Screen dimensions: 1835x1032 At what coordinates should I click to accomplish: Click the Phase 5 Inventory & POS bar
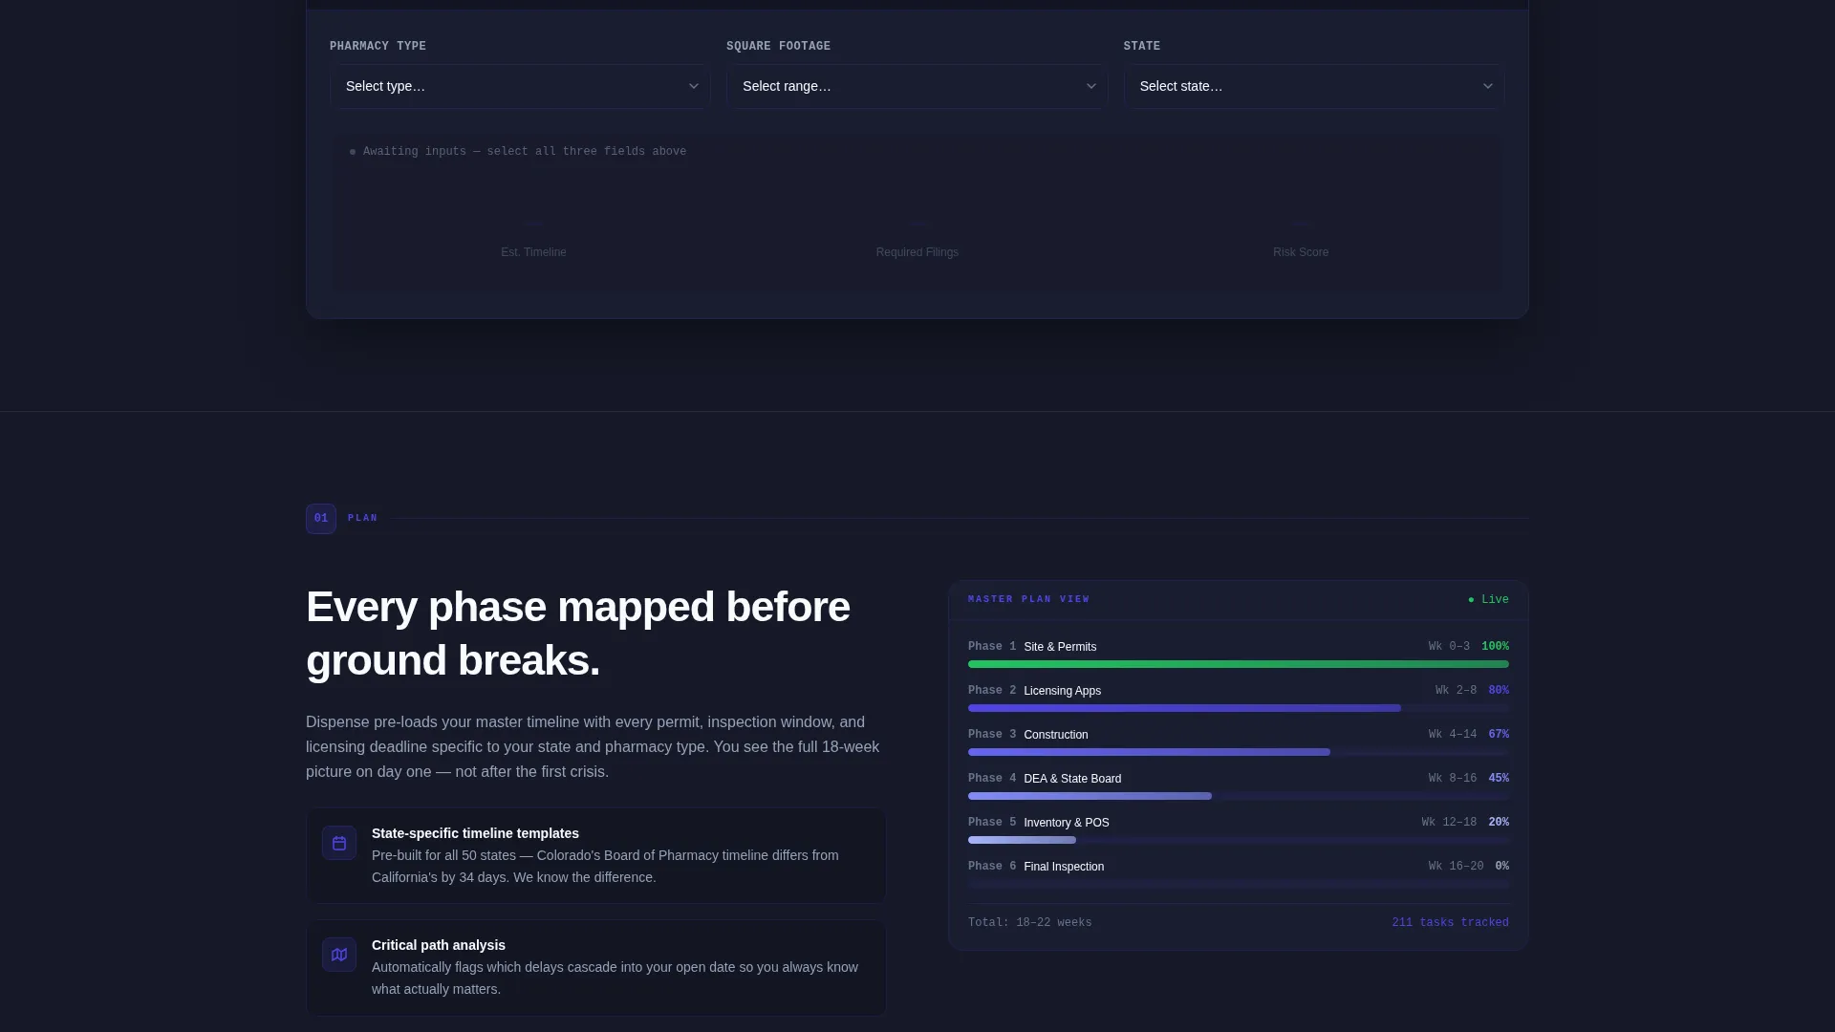(x=1239, y=840)
